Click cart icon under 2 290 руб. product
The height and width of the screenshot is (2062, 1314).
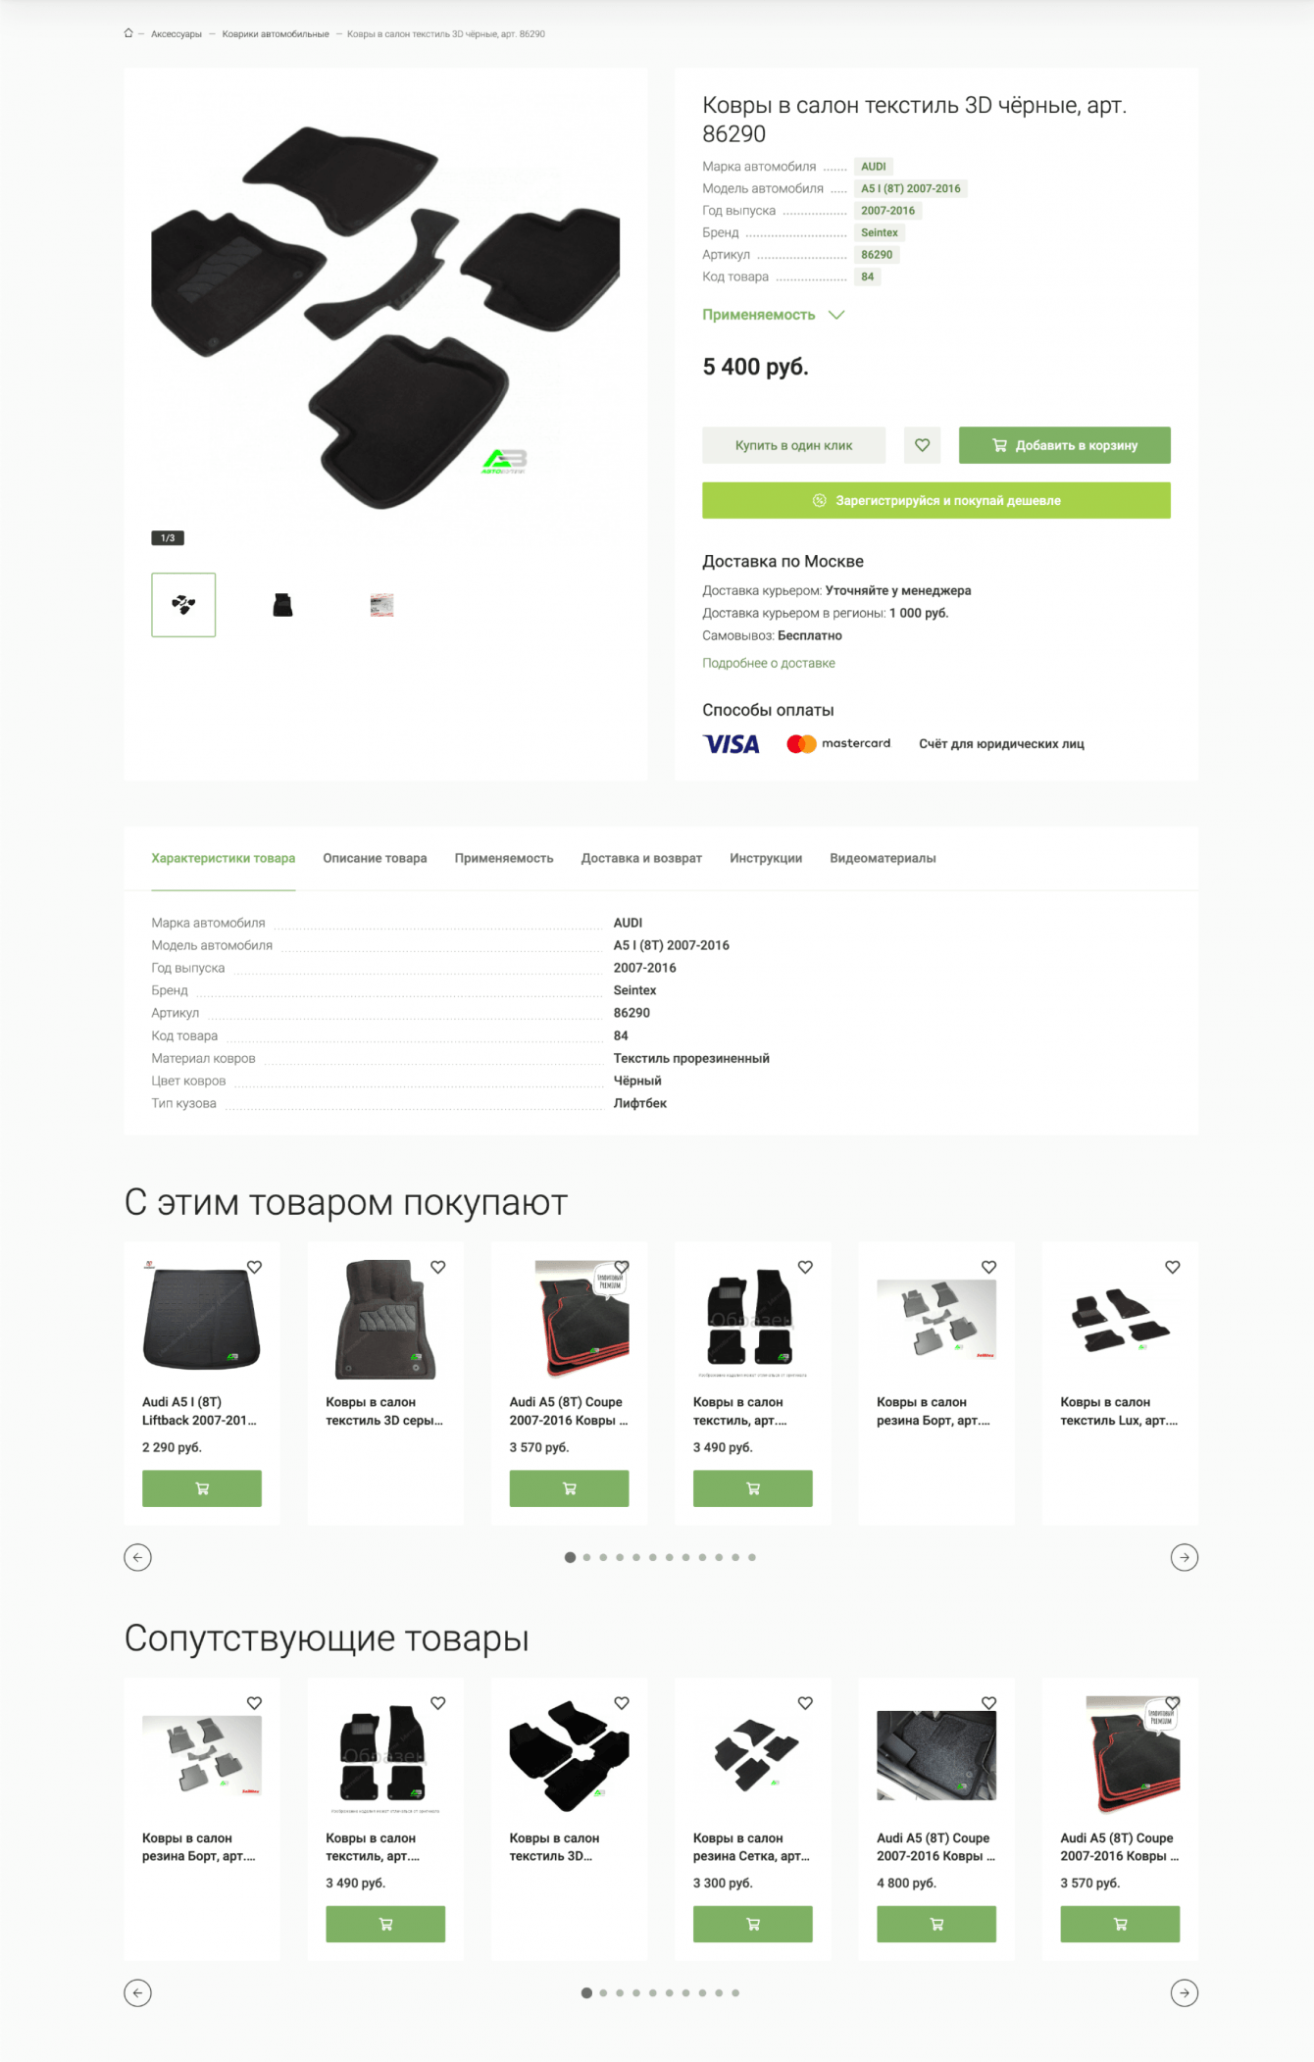point(202,1488)
